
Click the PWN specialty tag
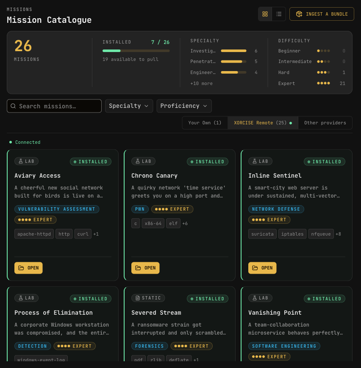click(140, 209)
